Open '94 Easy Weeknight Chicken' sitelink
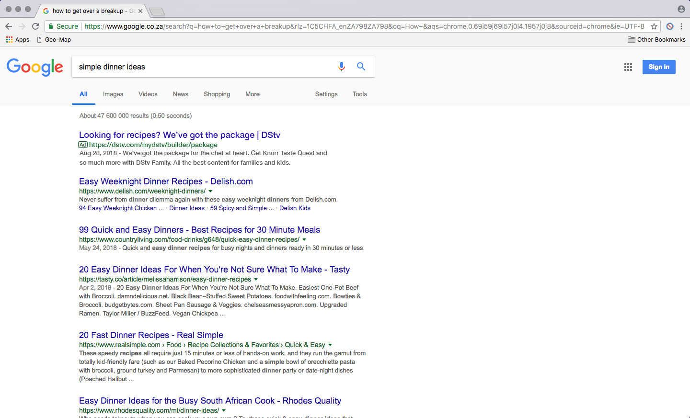The width and height of the screenshot is (690, 418). click(121, 208)
